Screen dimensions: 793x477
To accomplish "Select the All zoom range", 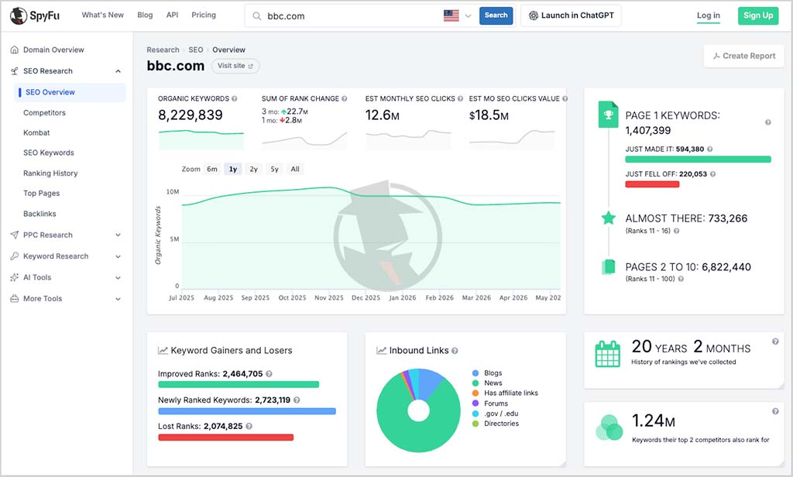I will coord(295,169).
